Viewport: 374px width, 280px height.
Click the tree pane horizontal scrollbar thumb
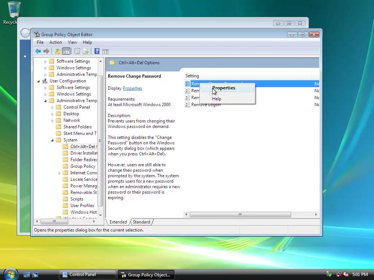pos(54,221)
